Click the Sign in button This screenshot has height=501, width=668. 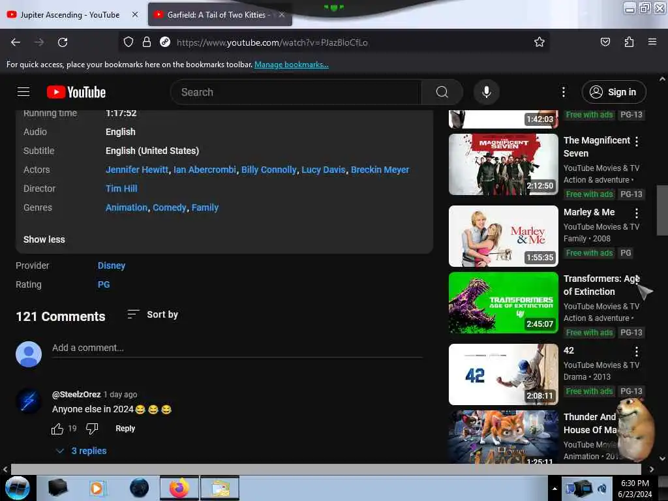(613, 92)
